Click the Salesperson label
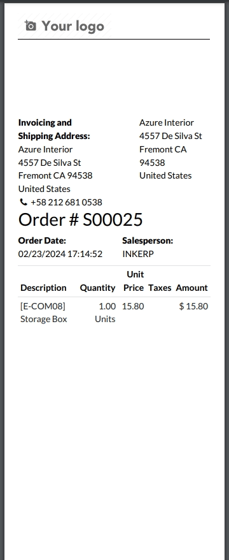Viewport: 229px width, 560px height. [148, 240]
